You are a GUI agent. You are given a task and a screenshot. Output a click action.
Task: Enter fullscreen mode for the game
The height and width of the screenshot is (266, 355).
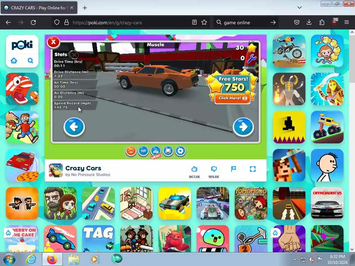pos(253,169)
